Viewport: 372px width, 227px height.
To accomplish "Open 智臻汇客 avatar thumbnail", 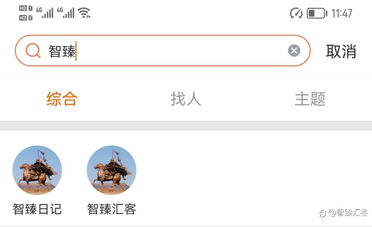I will pyautogui.click(x=112, y=170).
